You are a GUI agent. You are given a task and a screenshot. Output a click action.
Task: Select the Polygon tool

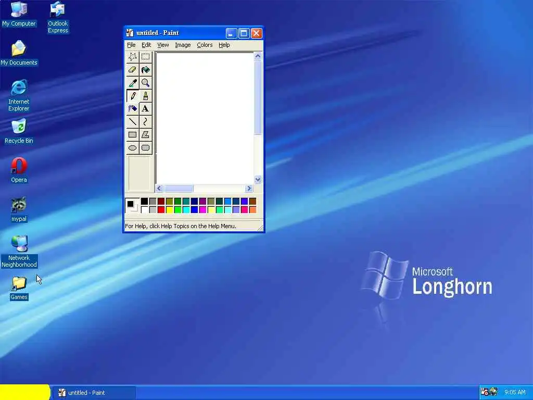click(x=146, y=134)
